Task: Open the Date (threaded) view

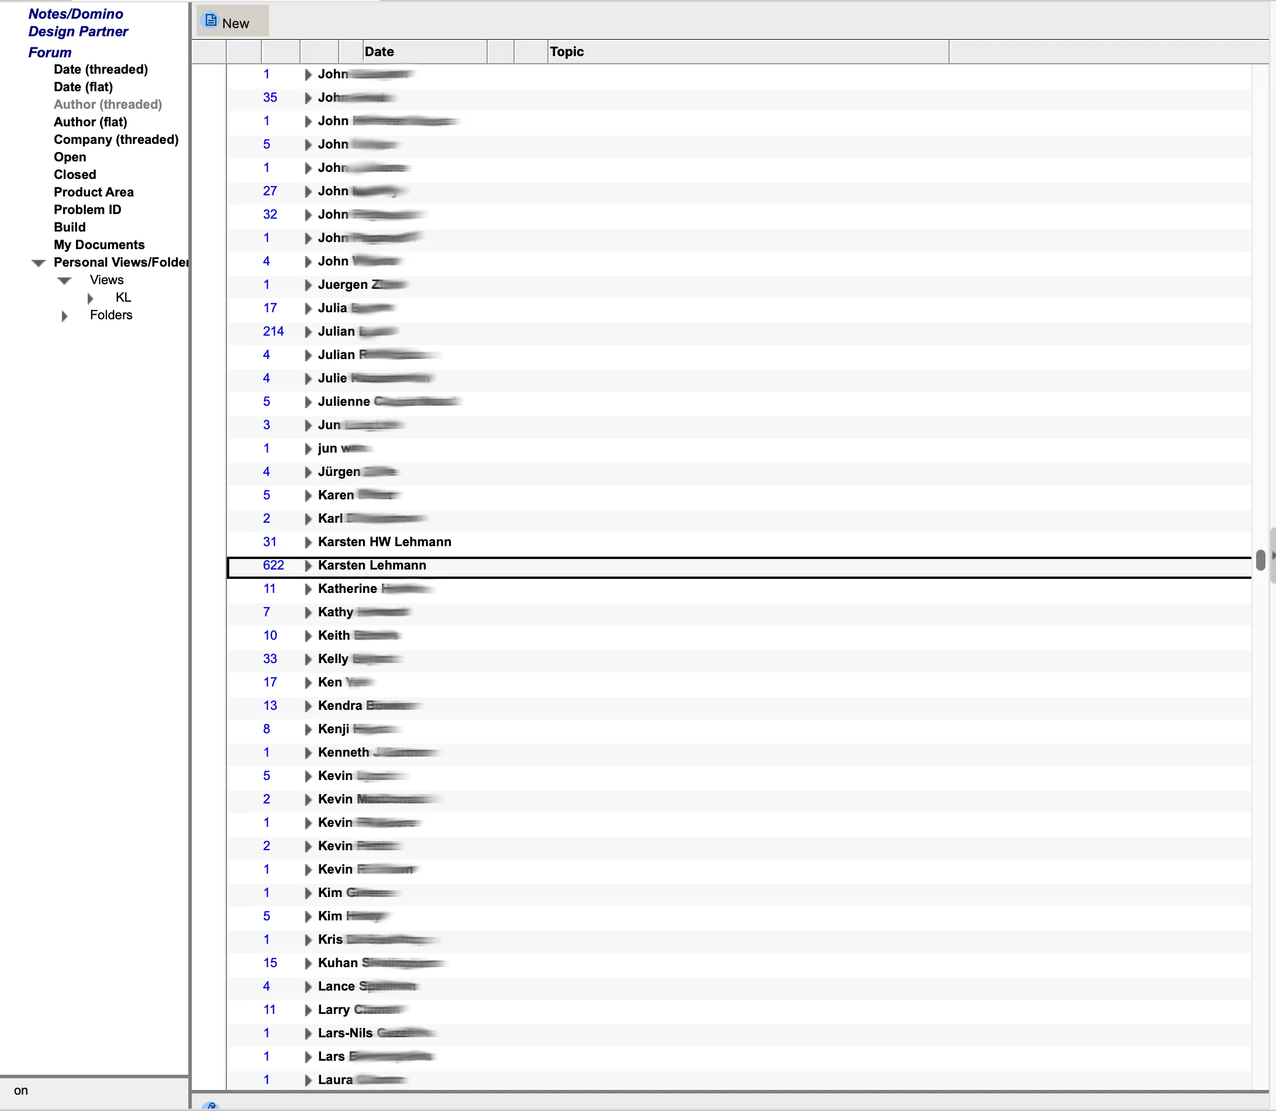Action: point(101,70)
